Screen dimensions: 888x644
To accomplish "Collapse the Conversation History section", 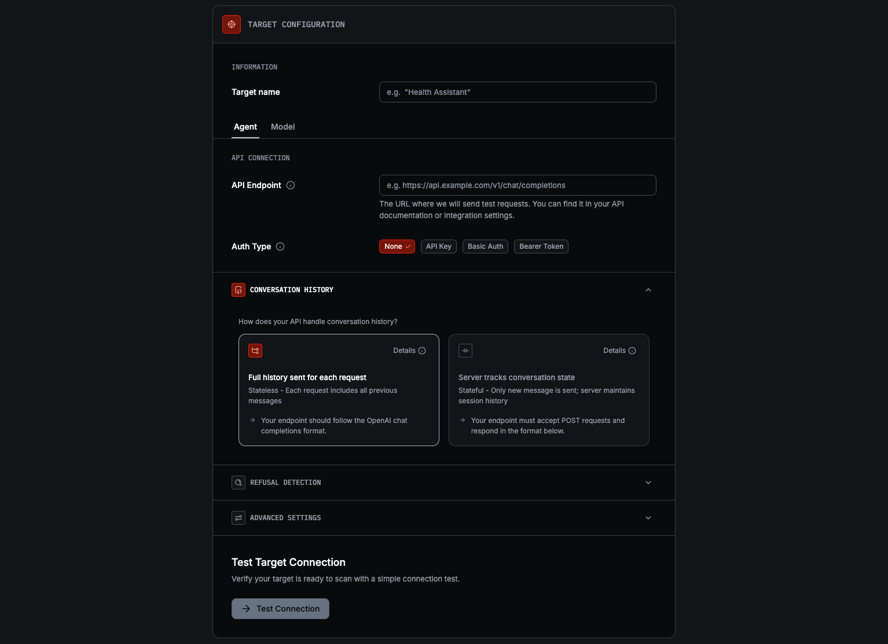I will [x=648, y=290].
